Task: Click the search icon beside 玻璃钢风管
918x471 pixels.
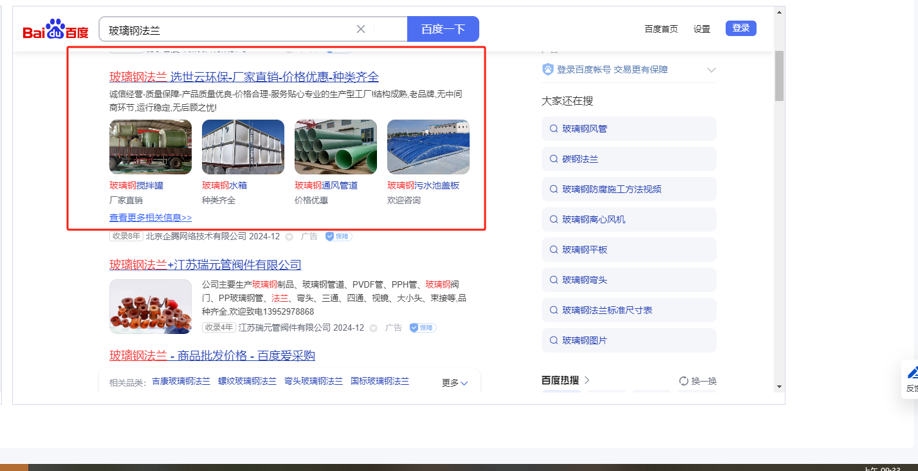Action: (x=553, y=129)
